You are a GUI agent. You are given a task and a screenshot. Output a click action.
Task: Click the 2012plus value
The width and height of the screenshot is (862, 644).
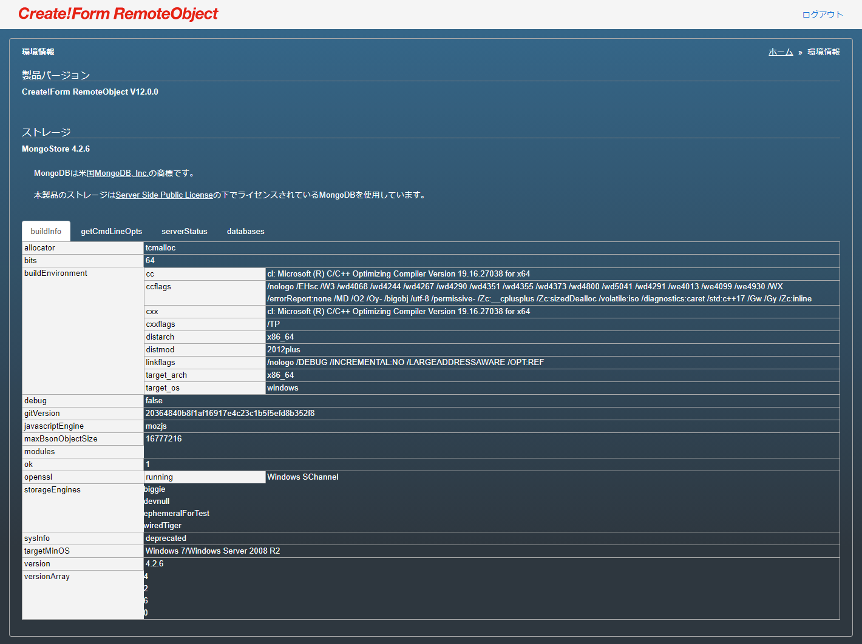click(552, 350)
